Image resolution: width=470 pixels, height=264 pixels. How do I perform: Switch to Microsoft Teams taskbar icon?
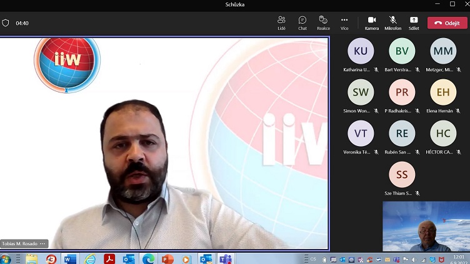click(226, 259)
